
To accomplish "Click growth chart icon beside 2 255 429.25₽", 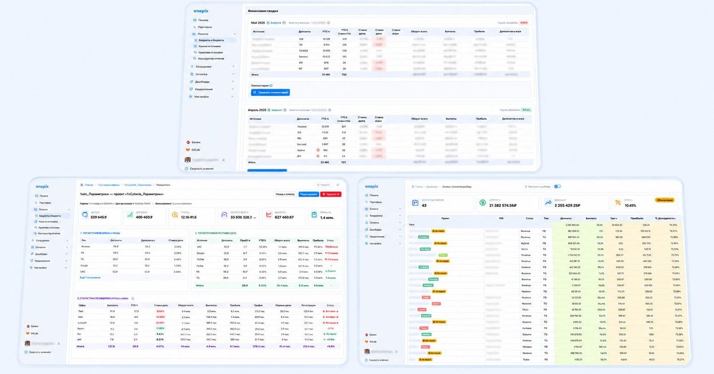I will [548, 203].
